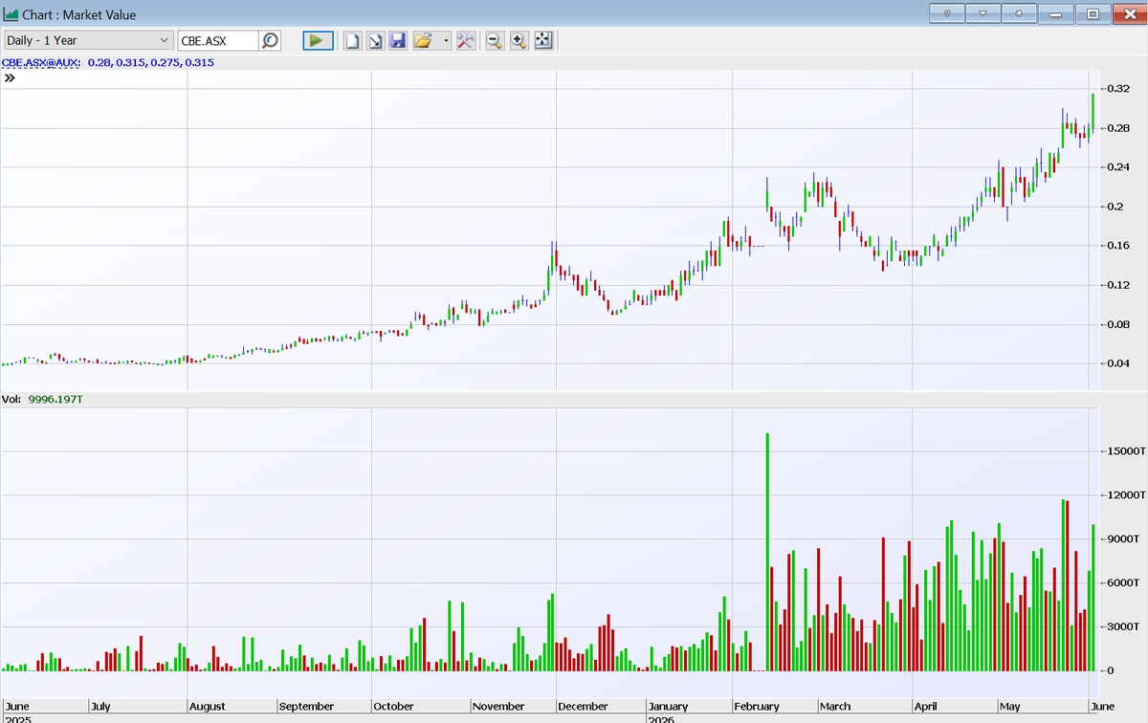Click the OHLC values '0.28, 0.315, 0.275, 0.315'

pos(151,62)
